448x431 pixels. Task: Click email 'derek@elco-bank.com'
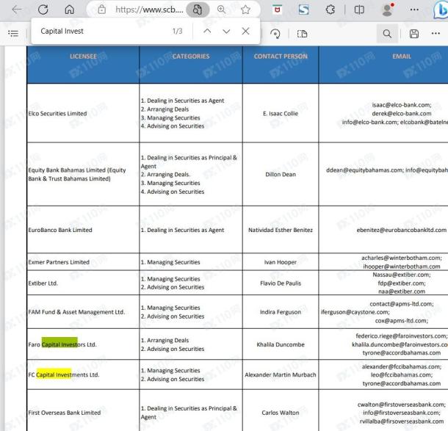coord(402,113)
